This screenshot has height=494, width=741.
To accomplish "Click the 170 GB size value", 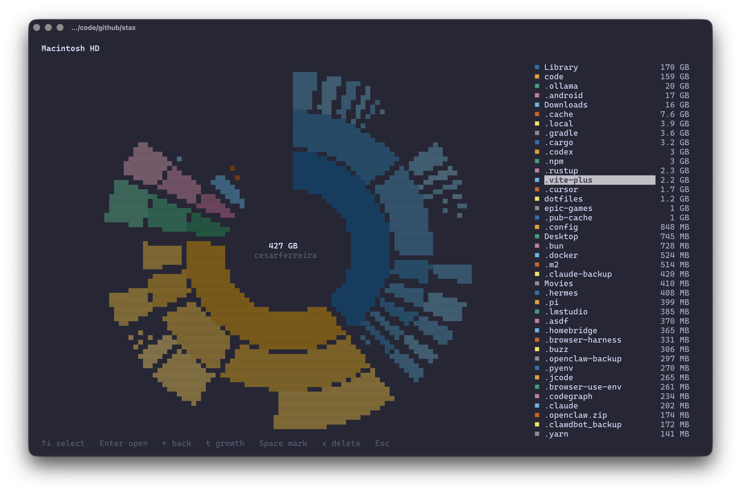I will [675, 67].
